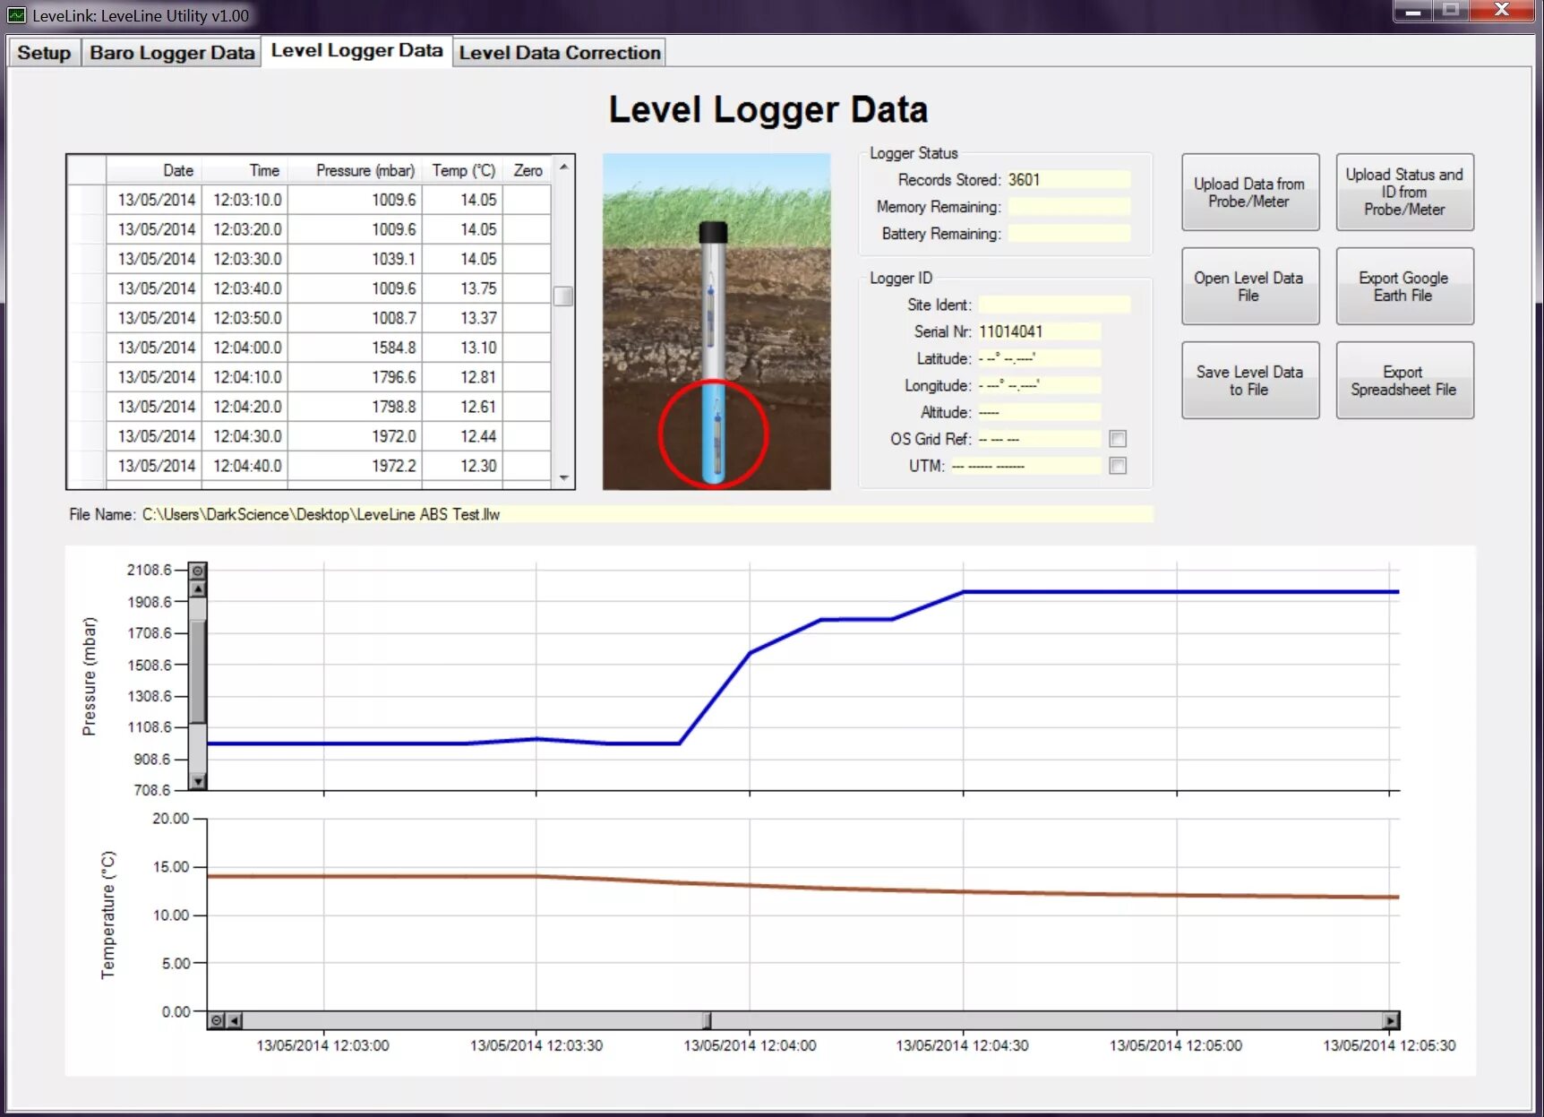Click the pressure axis zoom reset icon
Screen dimensions: 1544x1117
tap(198, 571)
